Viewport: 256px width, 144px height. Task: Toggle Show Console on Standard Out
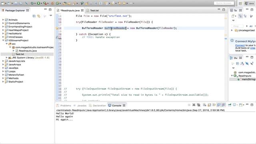tap(219, 105)
